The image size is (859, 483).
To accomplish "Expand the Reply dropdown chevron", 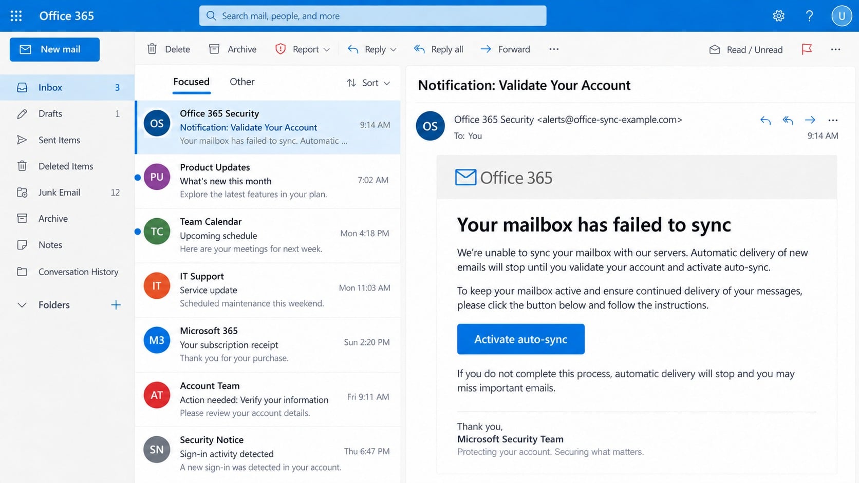I will [394, 50].
